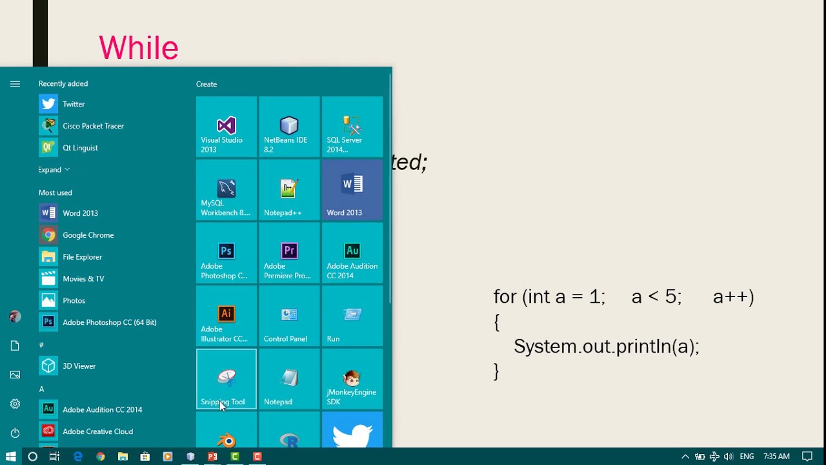826x465 pixels.
Task: Click the Run tile
Action: pos(352,316)
